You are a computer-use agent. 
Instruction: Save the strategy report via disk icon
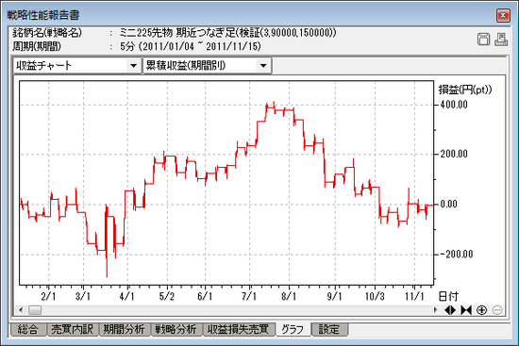pos(483,40)
